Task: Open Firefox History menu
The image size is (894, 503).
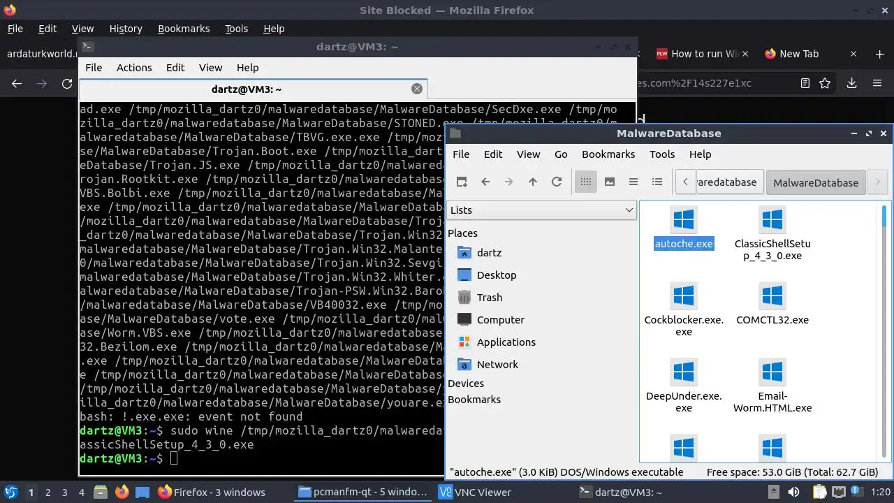Action: [x=126, y=29]
